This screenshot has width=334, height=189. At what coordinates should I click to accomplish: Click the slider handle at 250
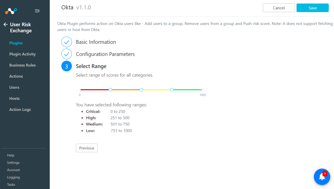(x=110, y=90)
